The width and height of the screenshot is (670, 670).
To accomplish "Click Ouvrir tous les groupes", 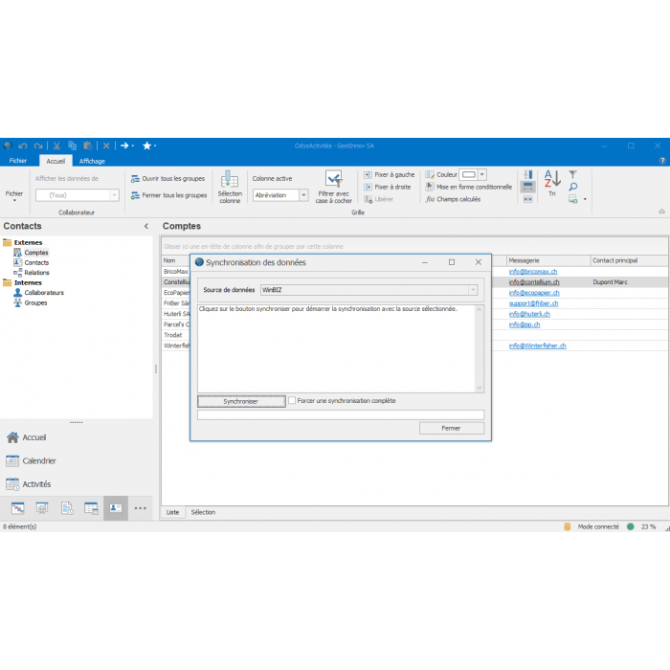I will point(167,179).
